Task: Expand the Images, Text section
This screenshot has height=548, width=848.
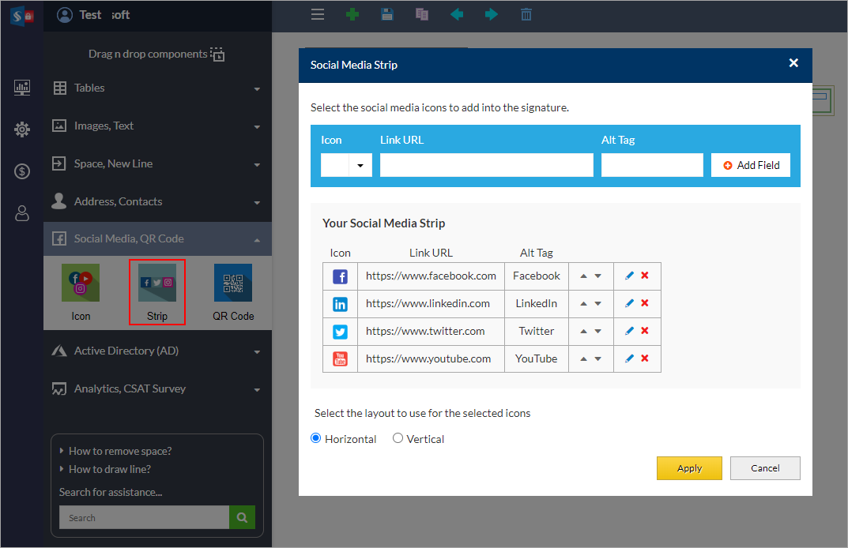Action: (x=157, y=126)
